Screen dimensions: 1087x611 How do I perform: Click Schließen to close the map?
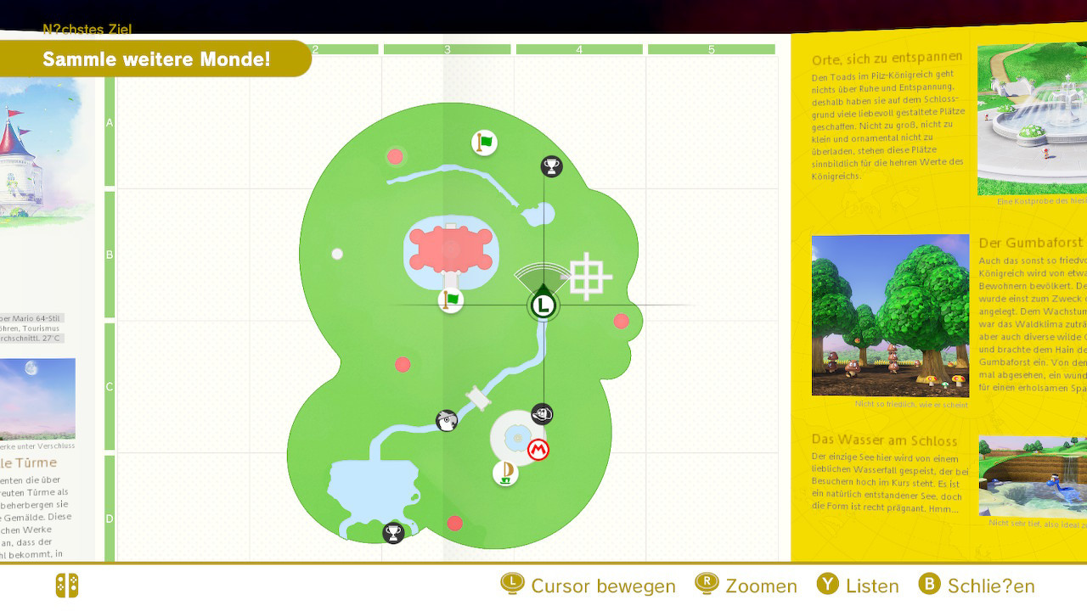pos(991,586)
